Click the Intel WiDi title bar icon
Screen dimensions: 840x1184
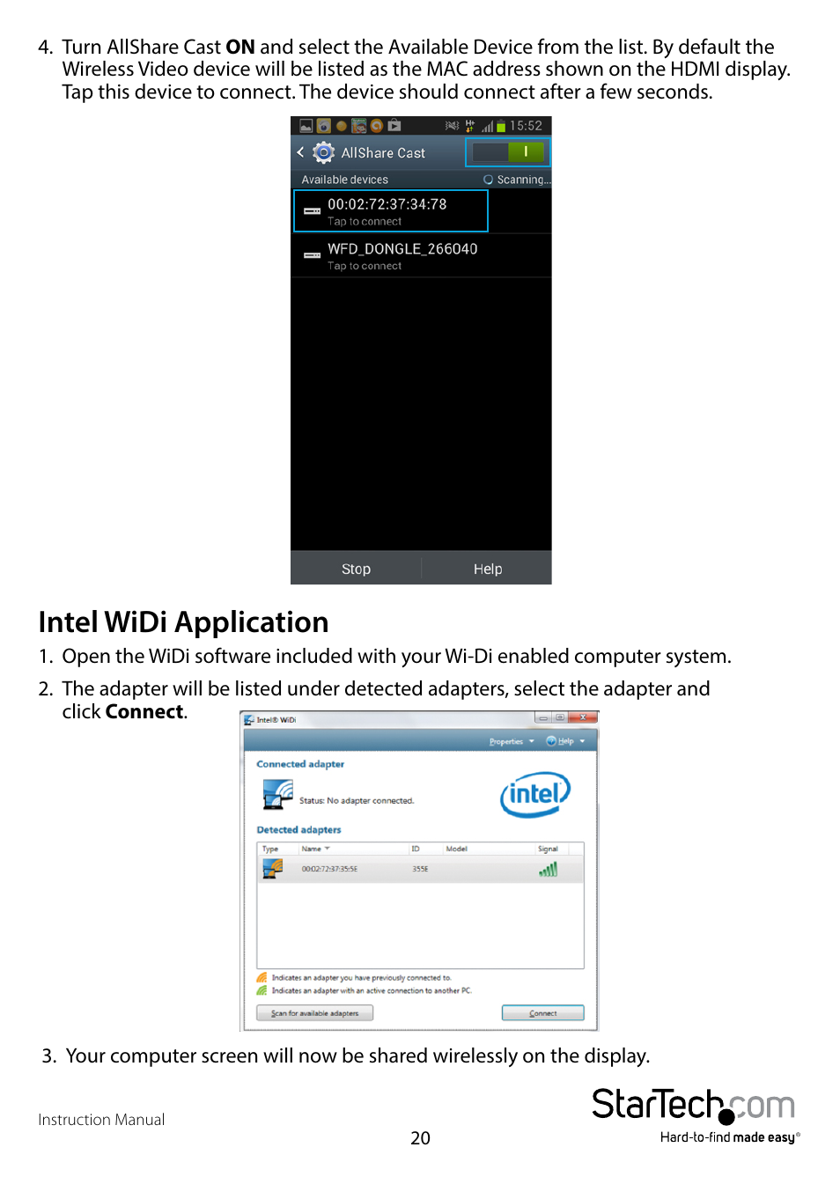pyautogui.click(x=249, y=720)
